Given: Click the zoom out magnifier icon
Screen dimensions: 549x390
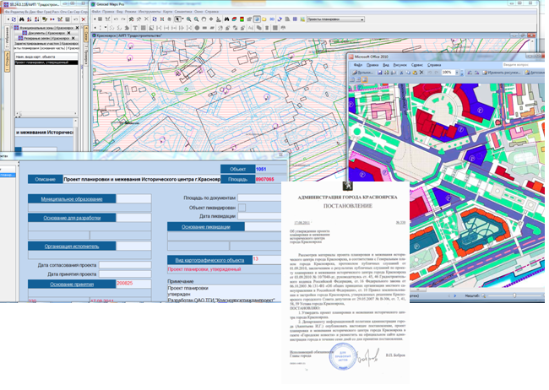Looking at the screenshot, I should click(x=197, y=19).
